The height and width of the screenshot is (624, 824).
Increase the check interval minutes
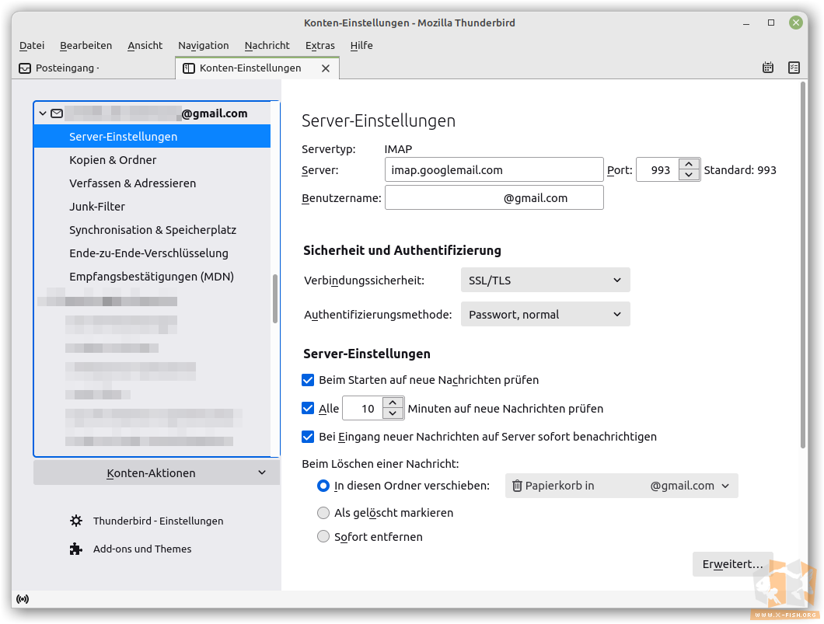[x=393, y=403]
